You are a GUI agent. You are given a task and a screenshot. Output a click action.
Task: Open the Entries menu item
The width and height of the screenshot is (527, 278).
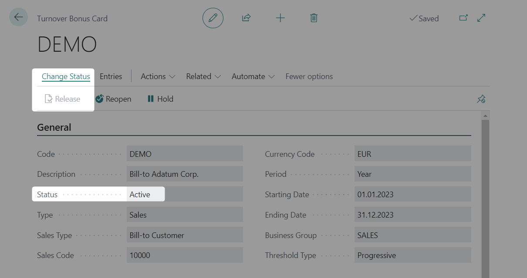(111, 76)
